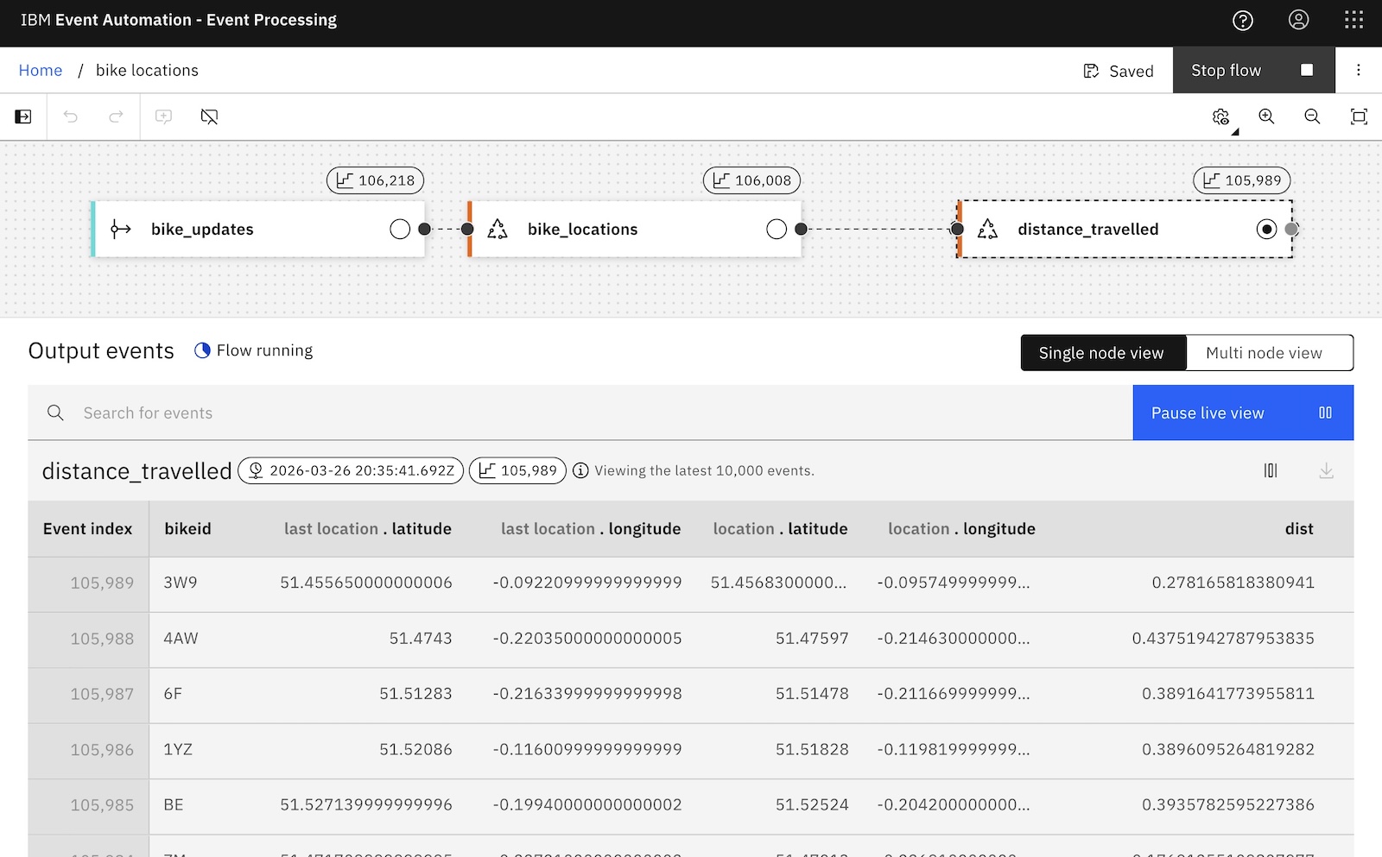This screenshot has height=857, width=1382.
Task: Pause the live view
Action: (1242, 413)
